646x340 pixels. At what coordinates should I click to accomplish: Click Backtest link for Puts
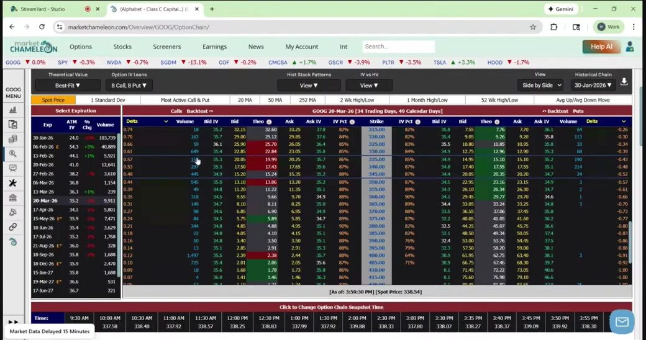555,111
